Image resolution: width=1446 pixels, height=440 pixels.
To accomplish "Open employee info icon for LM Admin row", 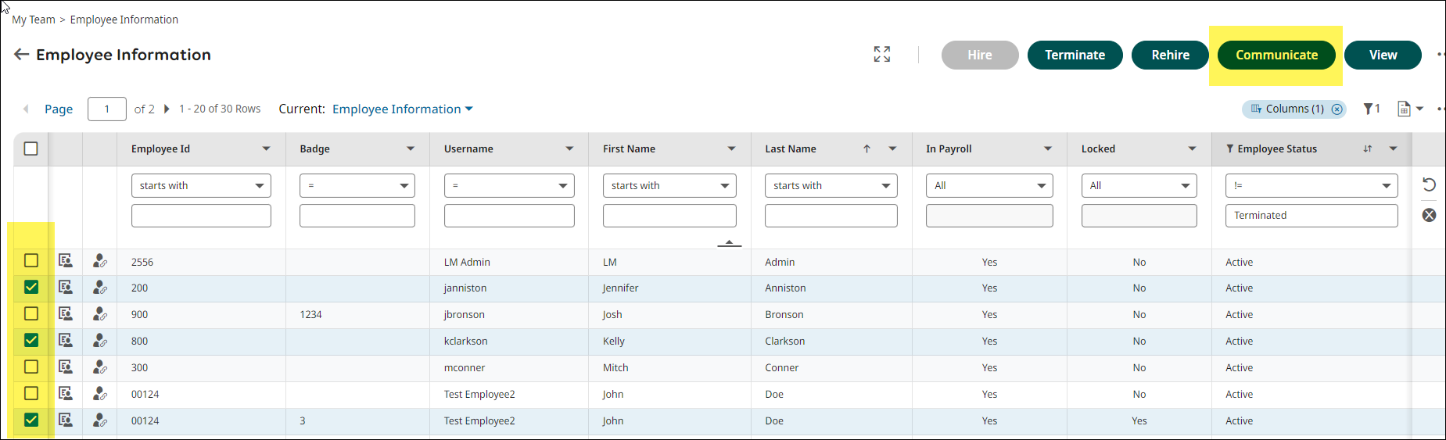I will 66,261.
